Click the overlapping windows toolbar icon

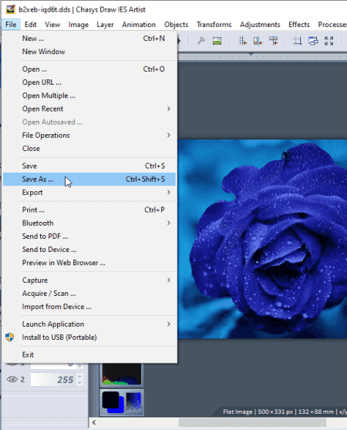click(313, 41)
